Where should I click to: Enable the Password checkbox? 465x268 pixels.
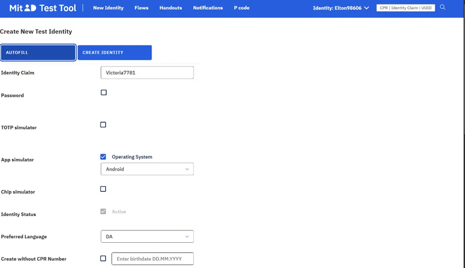[104, 92]
